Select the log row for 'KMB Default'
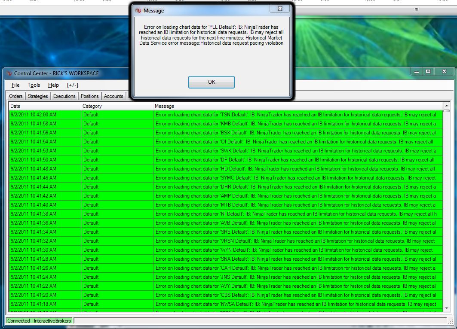 click(226, 124)
